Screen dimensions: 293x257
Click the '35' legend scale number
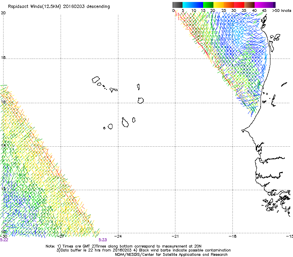[244, 11]
